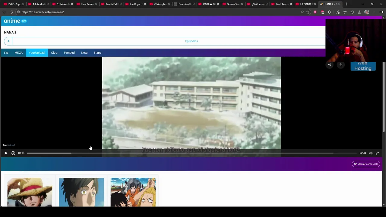The image size is (386, 217).
Task: Open the Favorites list icon
Action: pos(345,12)
